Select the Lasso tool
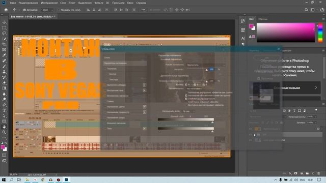326x183 pixels. (4, 33)
